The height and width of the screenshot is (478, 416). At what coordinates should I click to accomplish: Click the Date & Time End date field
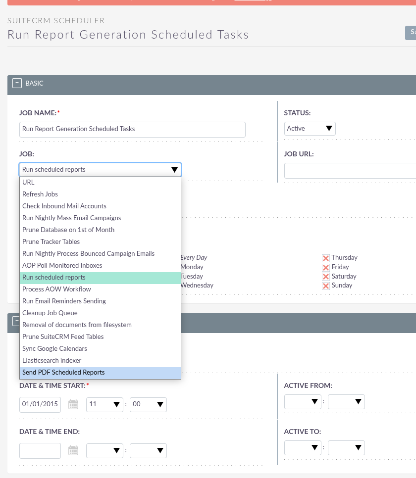coord(40,451)
